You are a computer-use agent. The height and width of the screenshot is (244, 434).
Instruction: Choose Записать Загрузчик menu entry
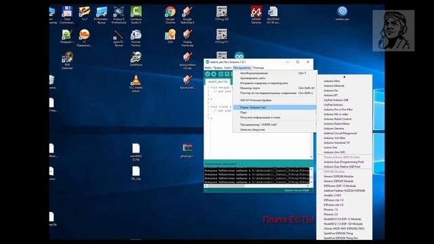point(274,129)
